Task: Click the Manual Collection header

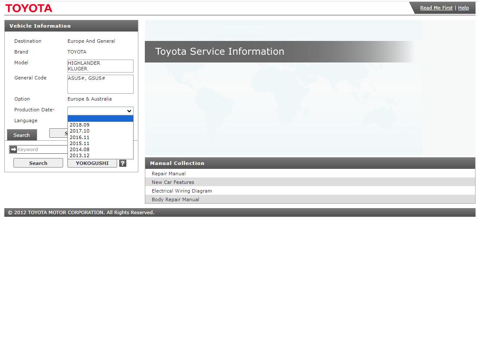Action: 310,163
